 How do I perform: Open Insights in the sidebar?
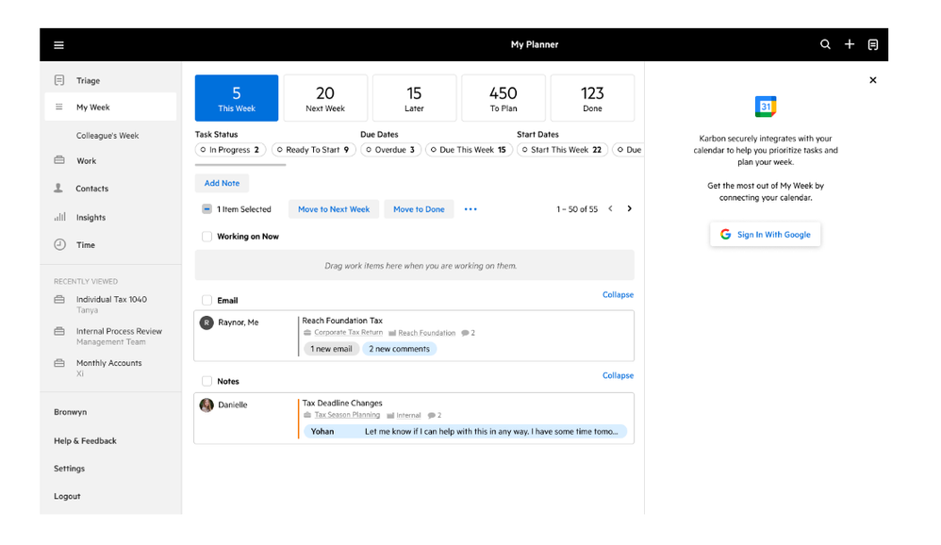pyautogui.click(x=91, y=218)
